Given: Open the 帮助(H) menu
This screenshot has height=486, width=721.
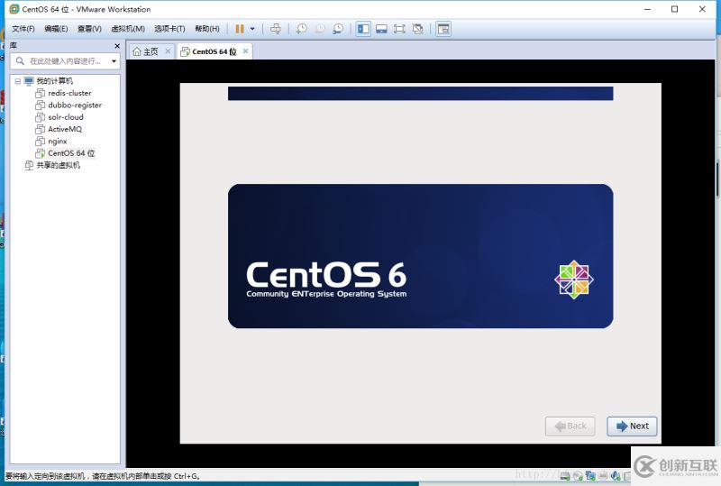Looking at the screenshot, I should click(x=207, y=29).
